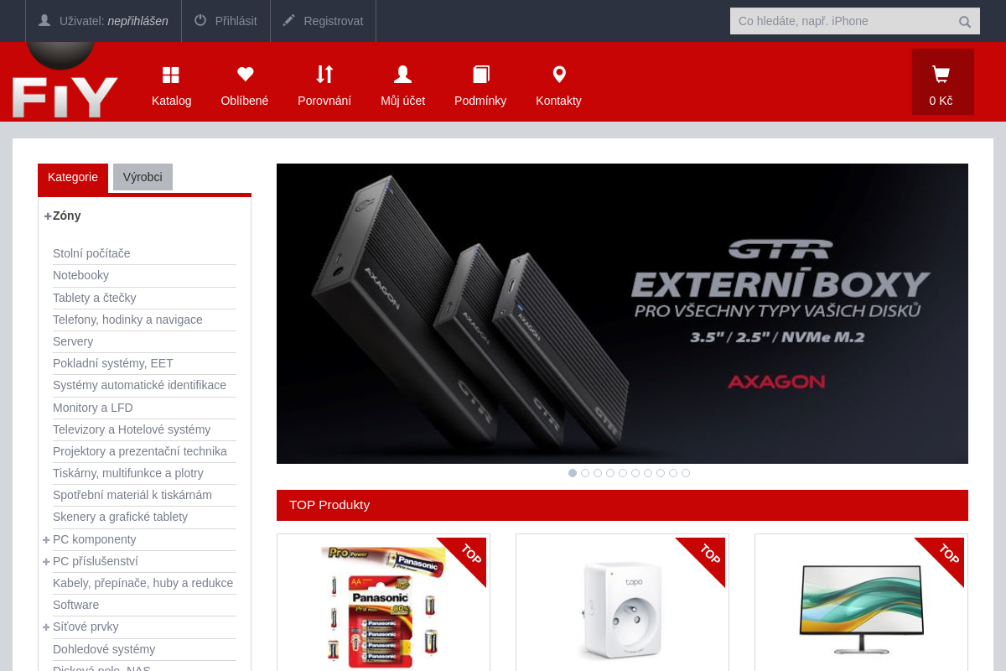
Task: Select the last carousel dot
Action: pos(686,473)
